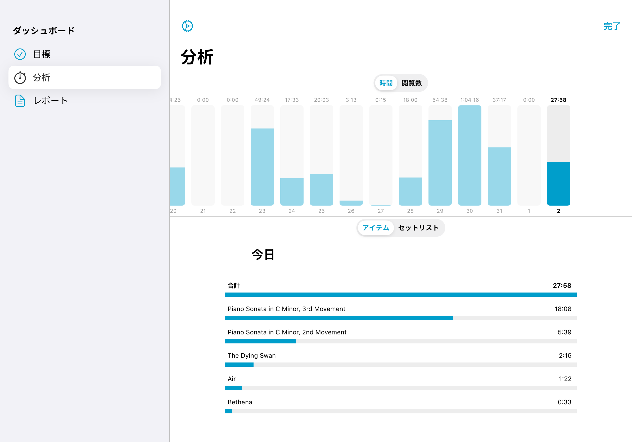Click the 0:33 duration value
632x442 pixels.
(x=565, y=402)
